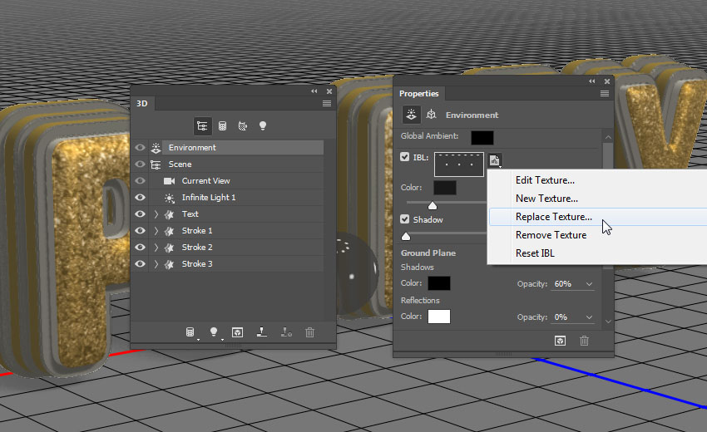Select Remove Texture in context menu
This screenshot has width=707, height=432.
click(x=551, y=235)
